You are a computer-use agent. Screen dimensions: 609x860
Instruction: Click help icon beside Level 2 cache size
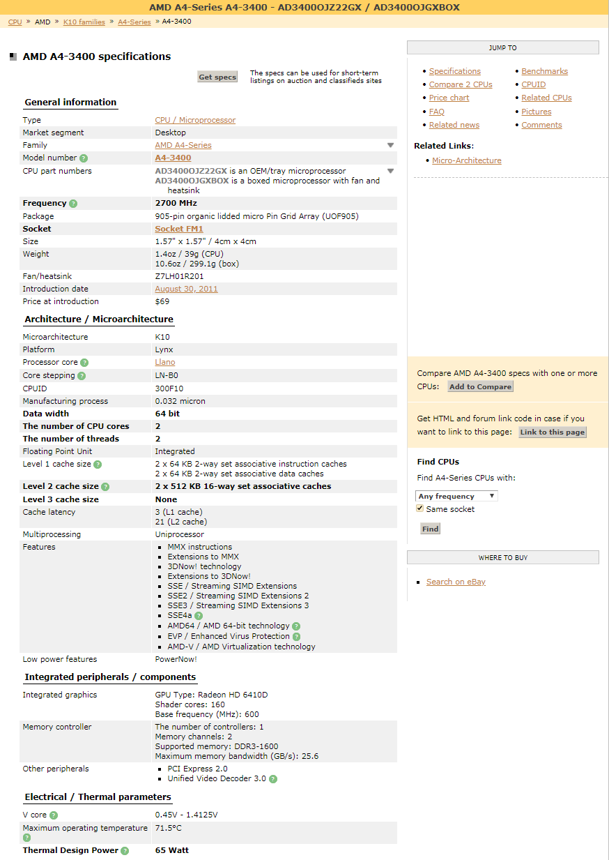[x=105, y=487]
